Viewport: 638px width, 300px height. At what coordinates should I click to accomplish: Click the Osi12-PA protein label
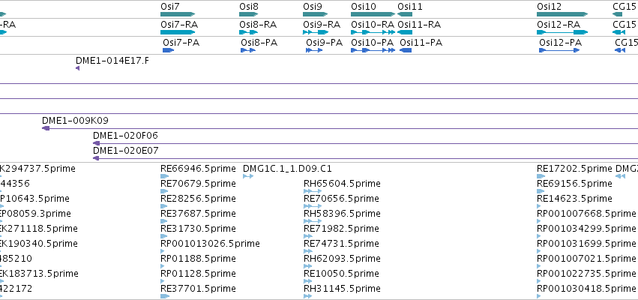coord(561,42)
